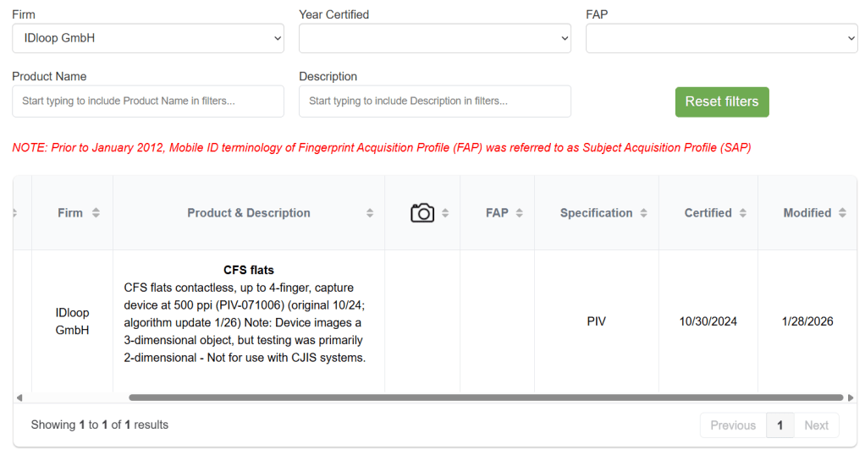
Task: Click the horizontal table scrollbar thumb
Action: point(486,397)
